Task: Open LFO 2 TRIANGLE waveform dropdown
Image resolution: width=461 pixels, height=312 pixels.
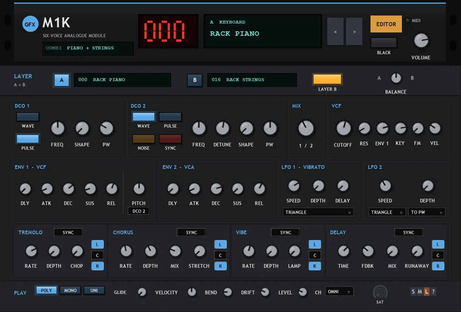Action: click(x=387, y=212)
